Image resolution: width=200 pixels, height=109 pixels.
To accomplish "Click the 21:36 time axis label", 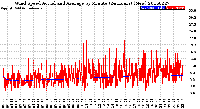I will point(165,103).
